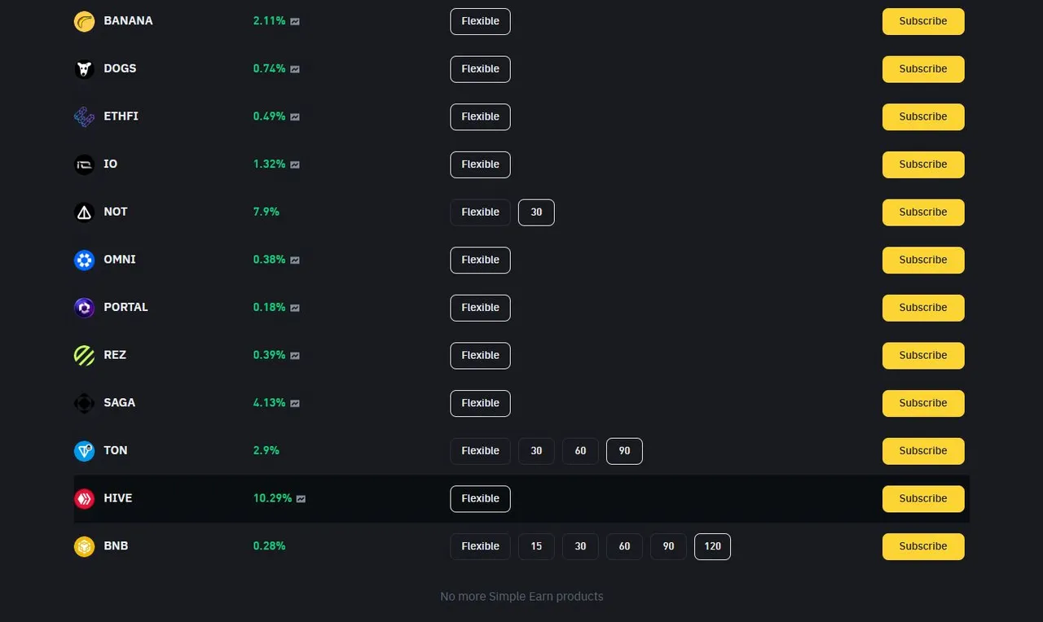Click the PORTAL coin name

point(125,308)
